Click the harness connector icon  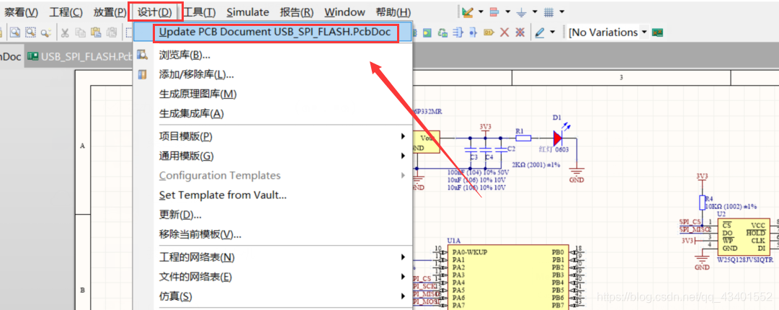coord(458,32)
